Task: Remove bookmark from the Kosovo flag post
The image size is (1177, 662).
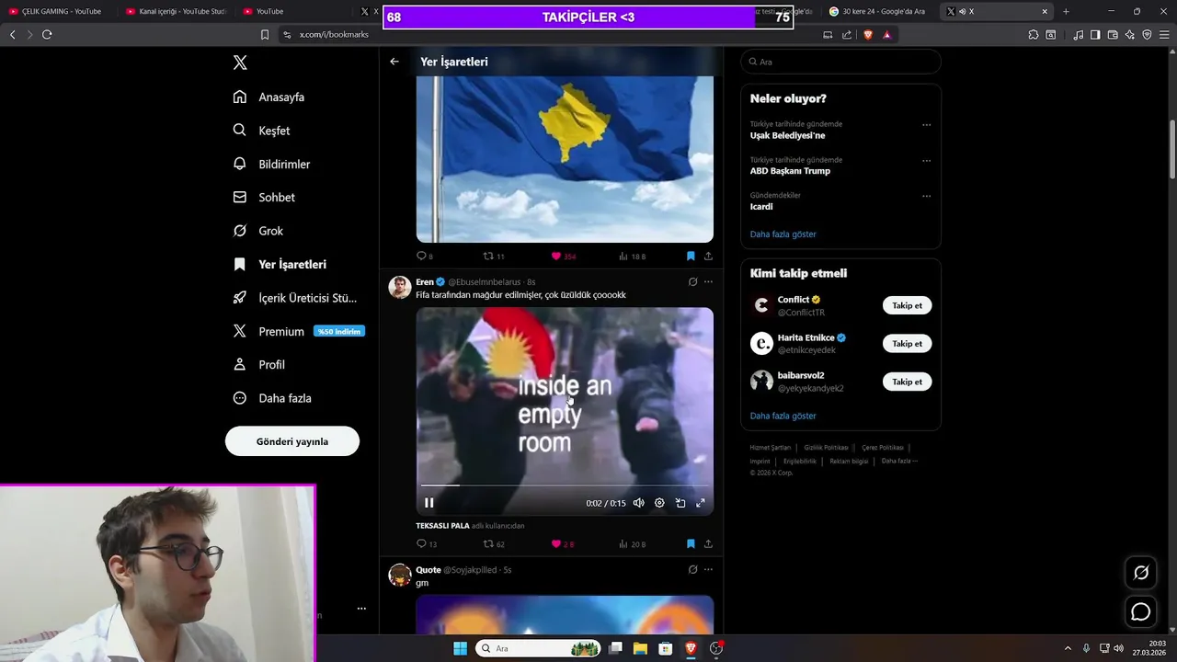Action: (691, 257)
